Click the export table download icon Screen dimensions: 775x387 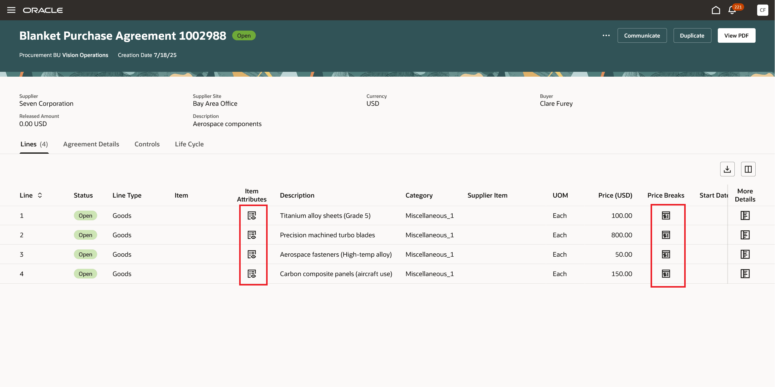[727, 169]
